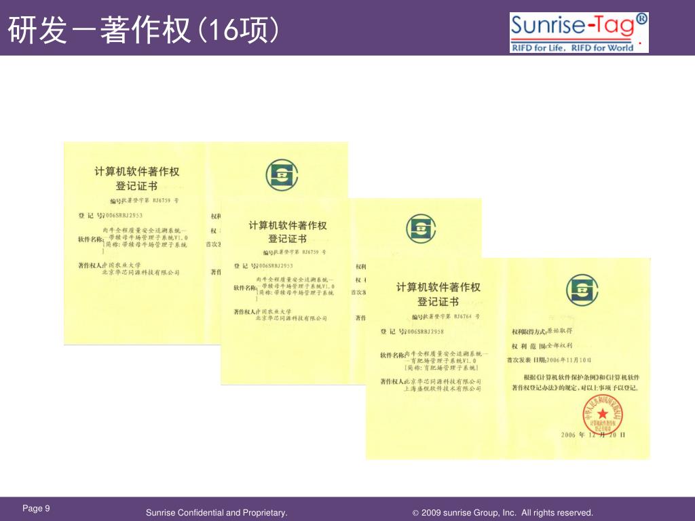695x521 pixels.
Task: Click the green emblem on the rearmost certificate
Action: 282,175
